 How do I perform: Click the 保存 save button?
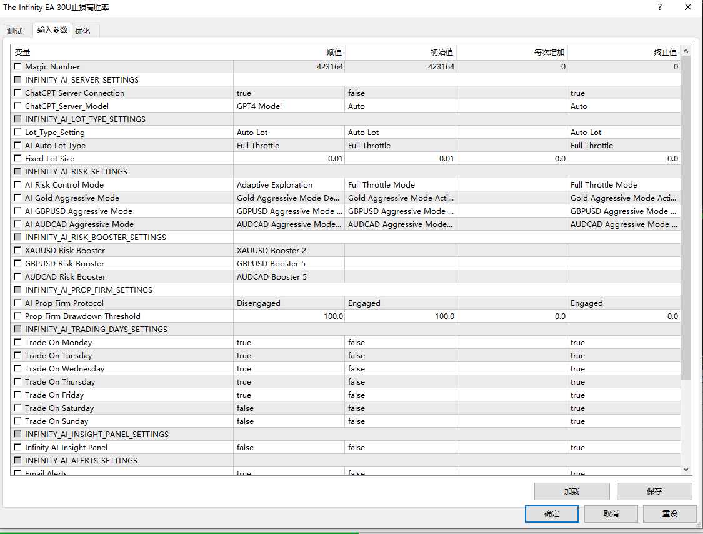pyautogui.click(x=654, y=491)
